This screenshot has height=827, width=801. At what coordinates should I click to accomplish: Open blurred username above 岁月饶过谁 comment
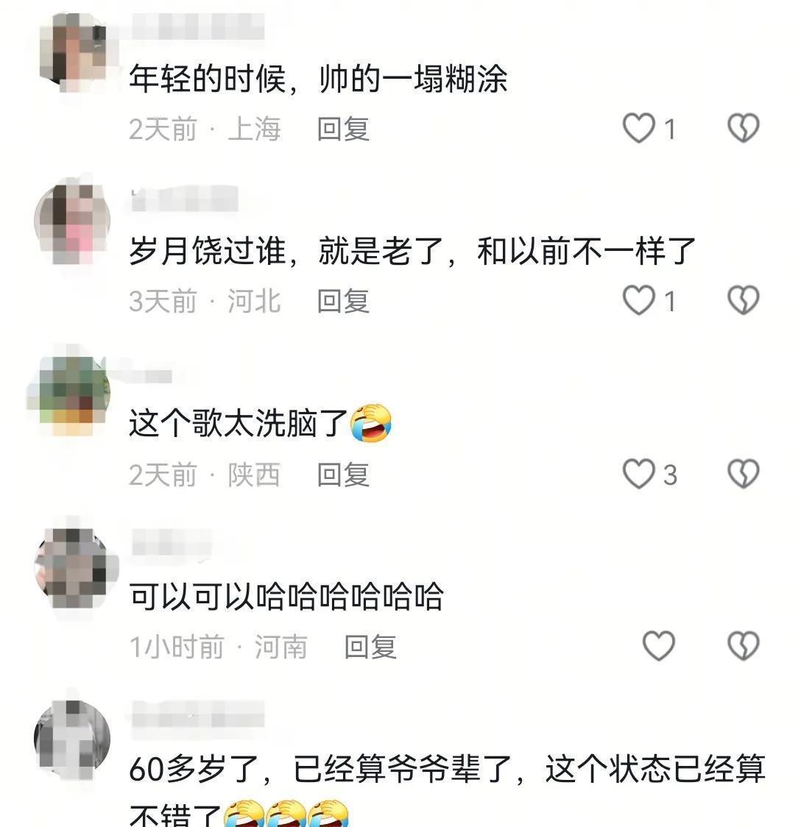184,199
